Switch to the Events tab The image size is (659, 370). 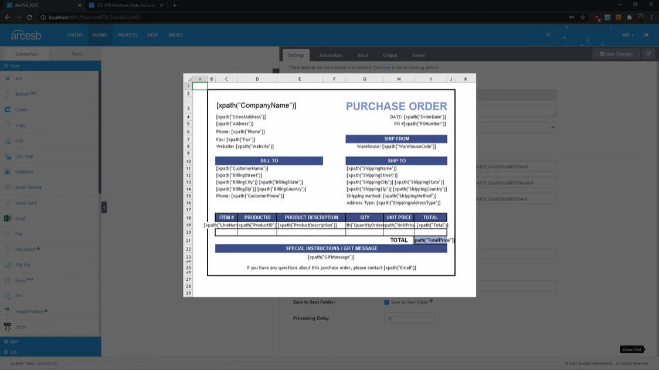click(x=419, y=55)
